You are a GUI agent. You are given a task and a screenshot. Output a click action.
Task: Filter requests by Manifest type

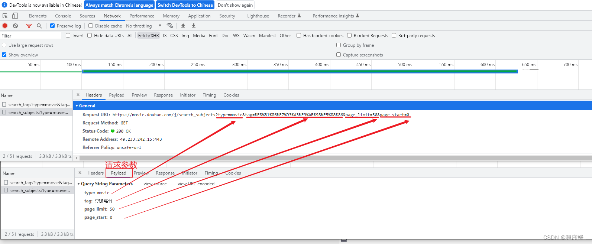pyautogui.click(x=267, y=36)
